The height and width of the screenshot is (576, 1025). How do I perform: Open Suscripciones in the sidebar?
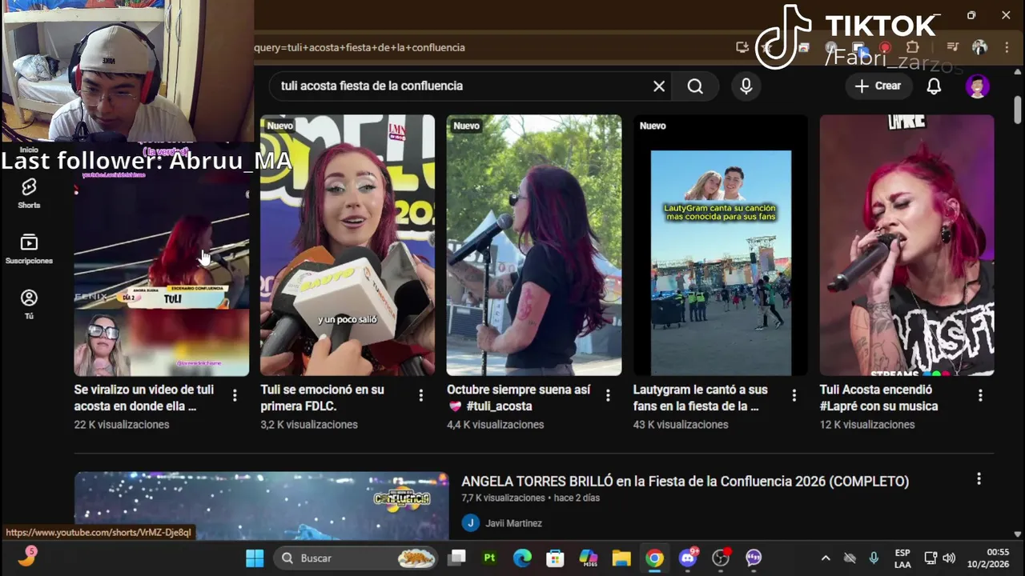[29, 250]
